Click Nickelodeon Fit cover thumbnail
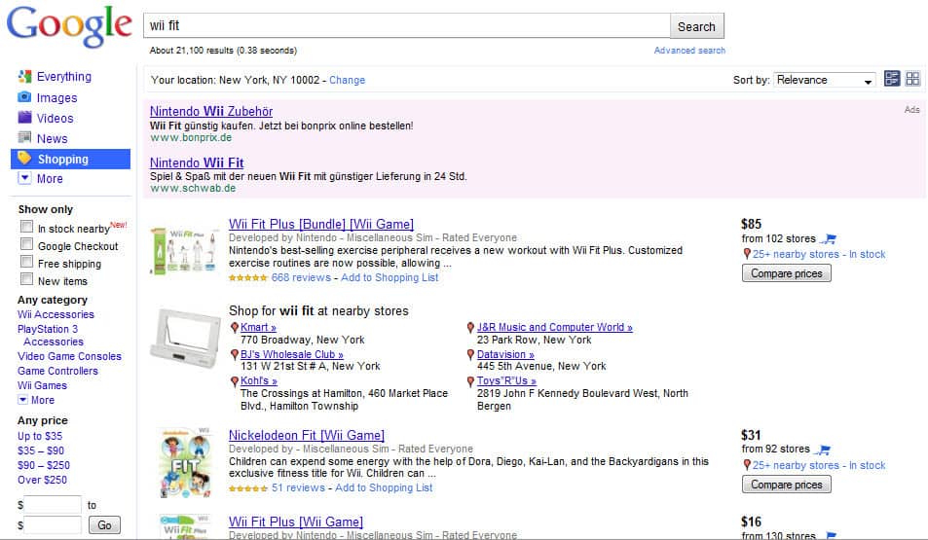 coord(186,462)
